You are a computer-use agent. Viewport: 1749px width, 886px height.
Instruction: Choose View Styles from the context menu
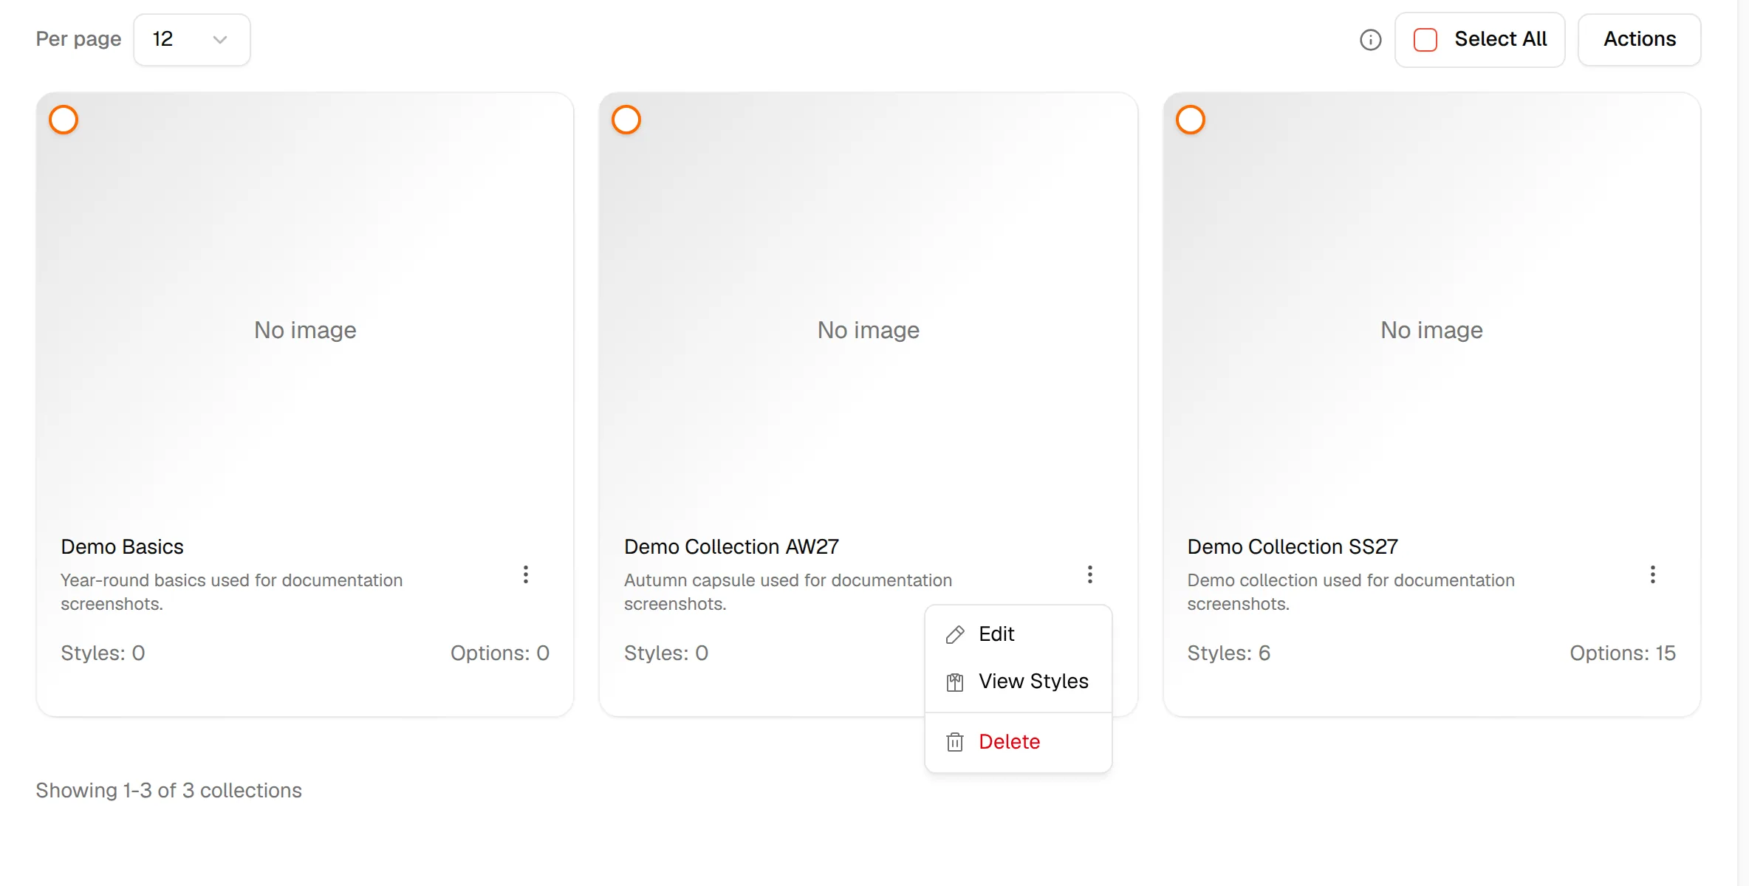coord(1018,681)
